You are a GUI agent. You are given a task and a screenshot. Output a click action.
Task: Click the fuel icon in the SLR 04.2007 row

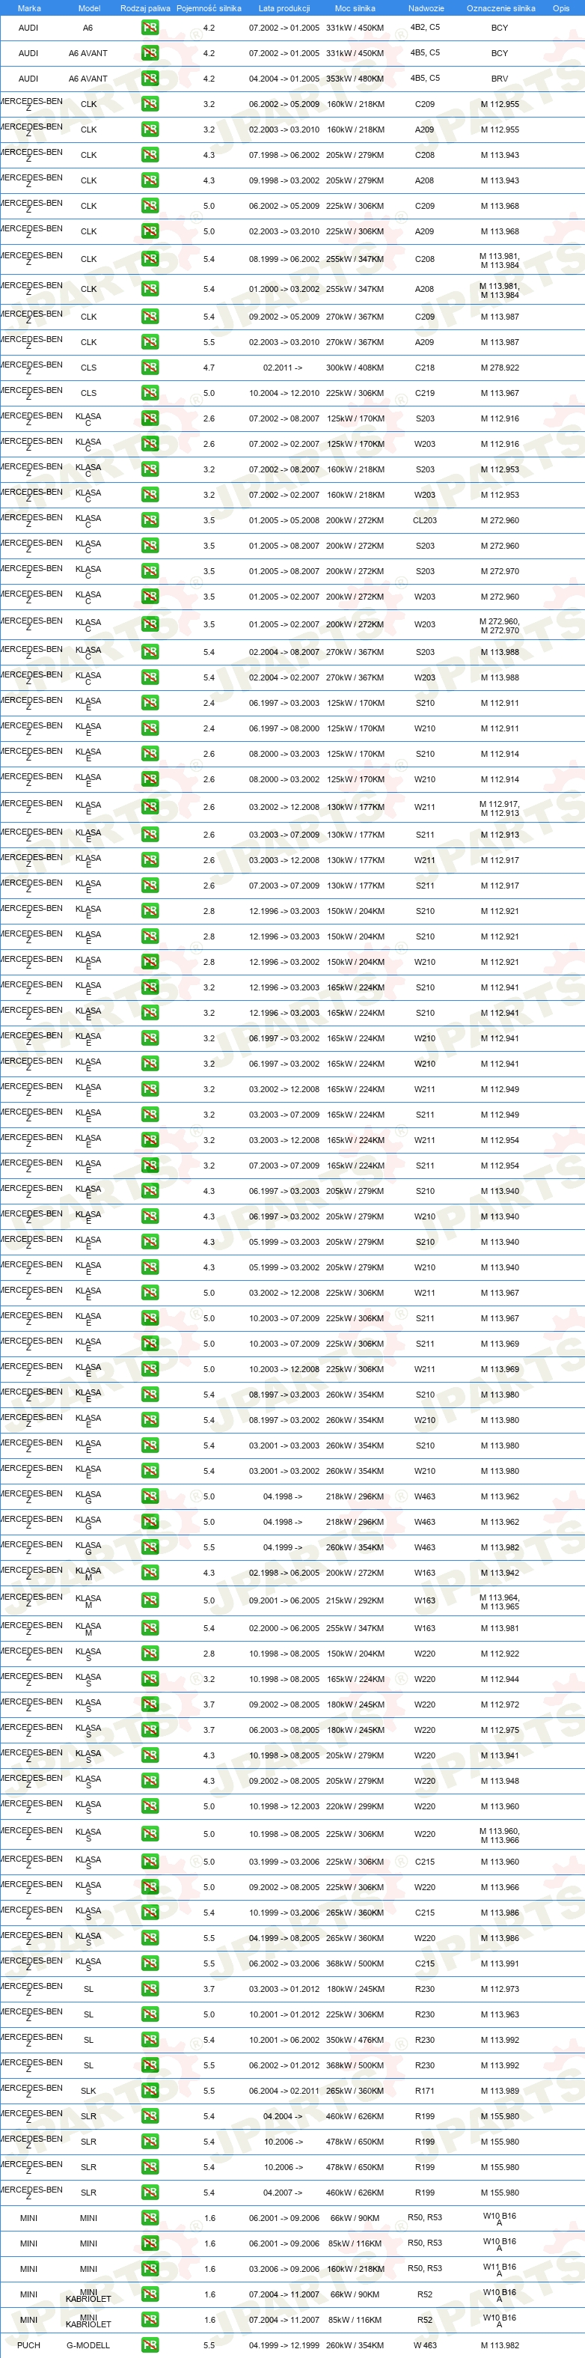(150, 2193)
